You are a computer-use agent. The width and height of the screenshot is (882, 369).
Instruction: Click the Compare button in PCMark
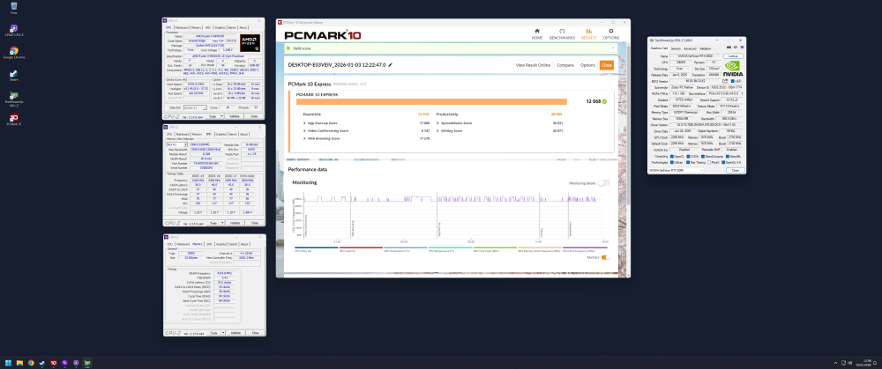click(x=565, y=65)
